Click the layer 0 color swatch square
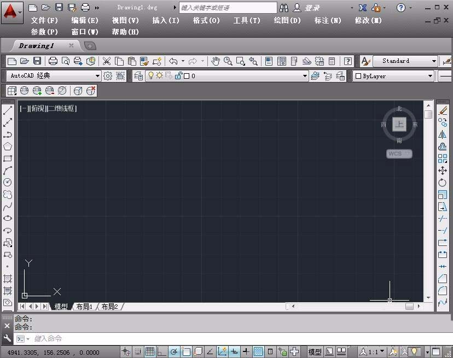 coord(187,76)
